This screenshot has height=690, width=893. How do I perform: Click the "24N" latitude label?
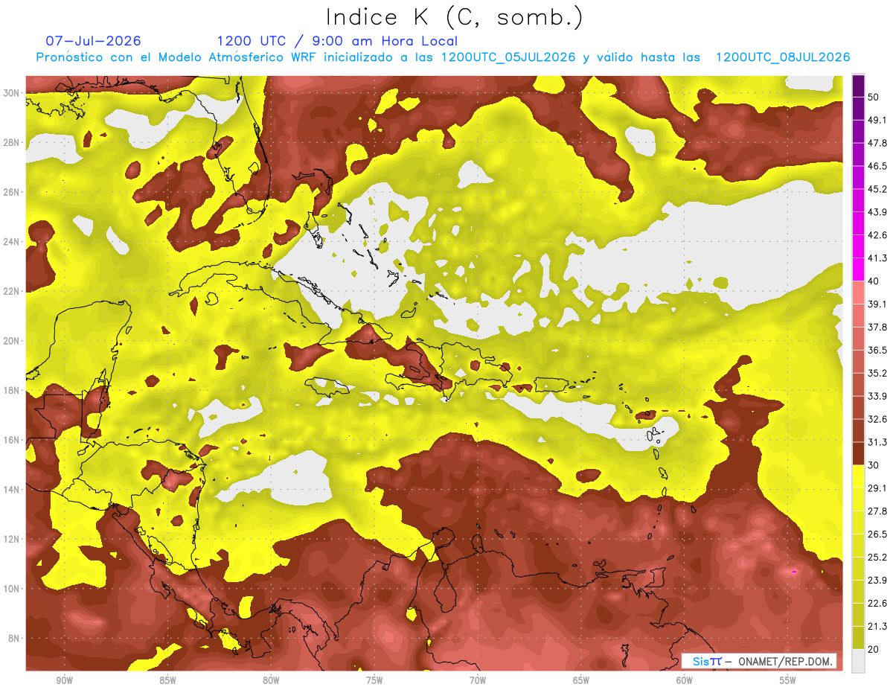tap(12, 242)
